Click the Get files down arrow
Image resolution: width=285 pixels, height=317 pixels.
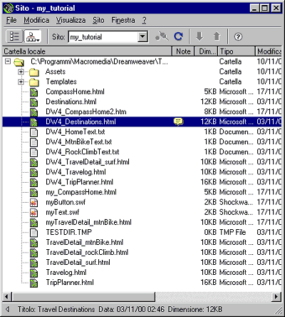click(199, 36)
